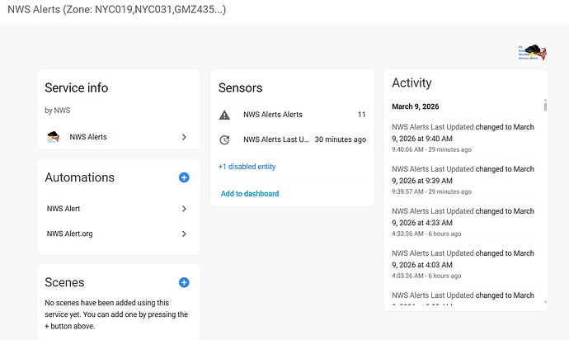569x340 pixels.
Task: Click Add to dashboard
Action: coord(250,194)
